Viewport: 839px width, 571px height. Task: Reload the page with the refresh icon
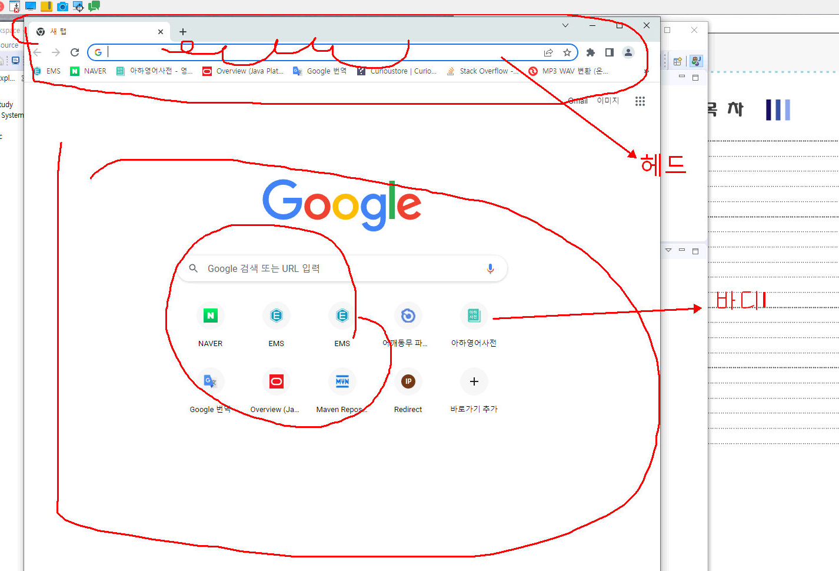pos(75,52)
